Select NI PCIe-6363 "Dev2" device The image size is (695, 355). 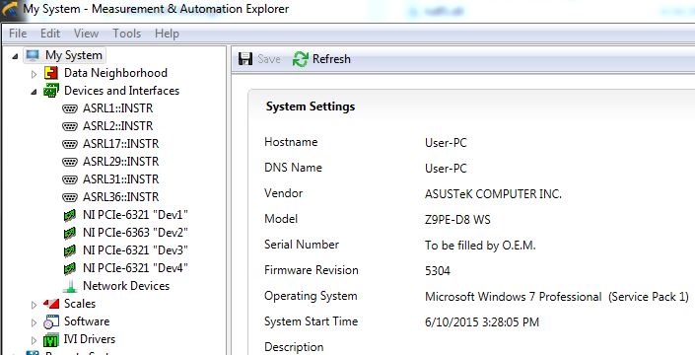(135, 233)
